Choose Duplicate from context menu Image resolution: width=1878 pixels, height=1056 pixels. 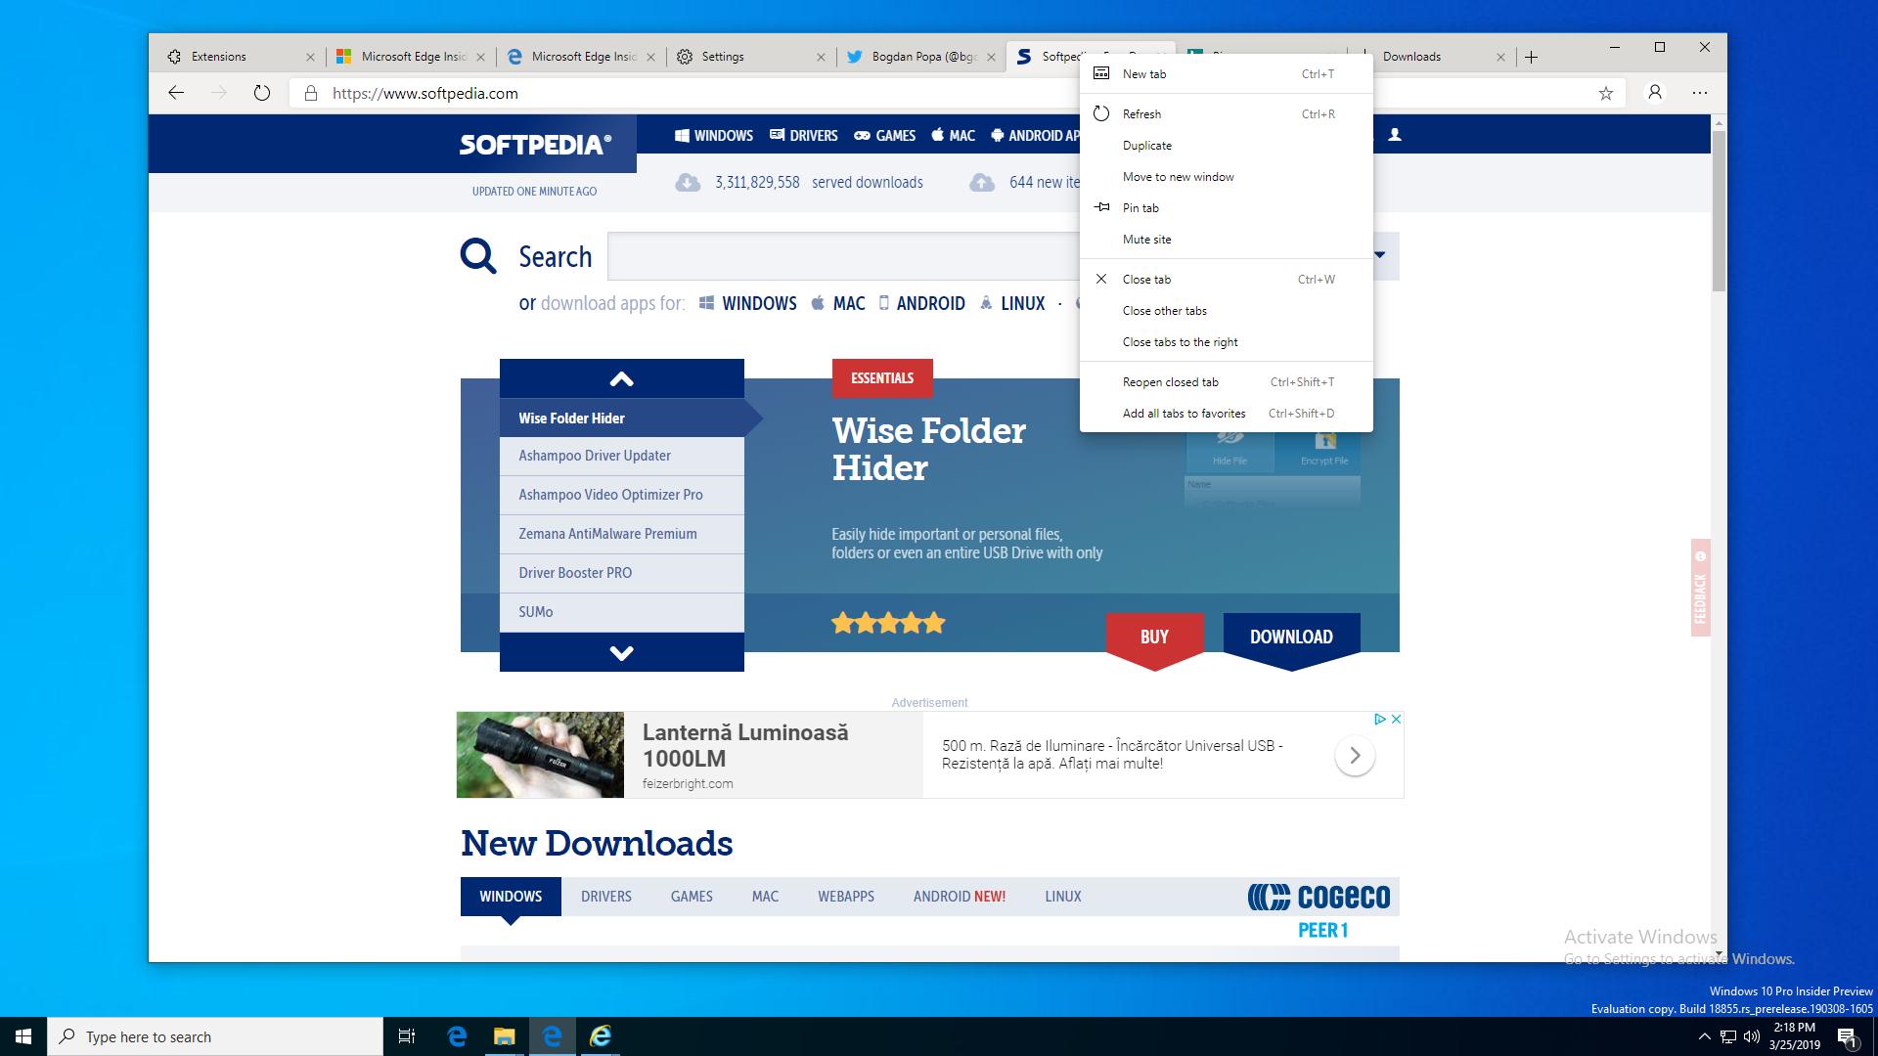[1227, 145]
